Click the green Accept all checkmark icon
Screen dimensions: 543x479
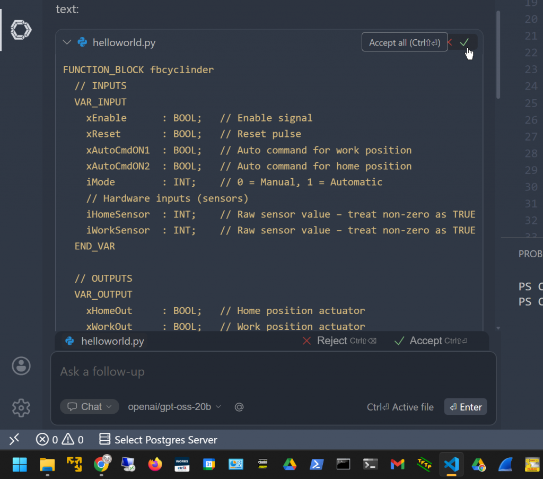point(465,42)
